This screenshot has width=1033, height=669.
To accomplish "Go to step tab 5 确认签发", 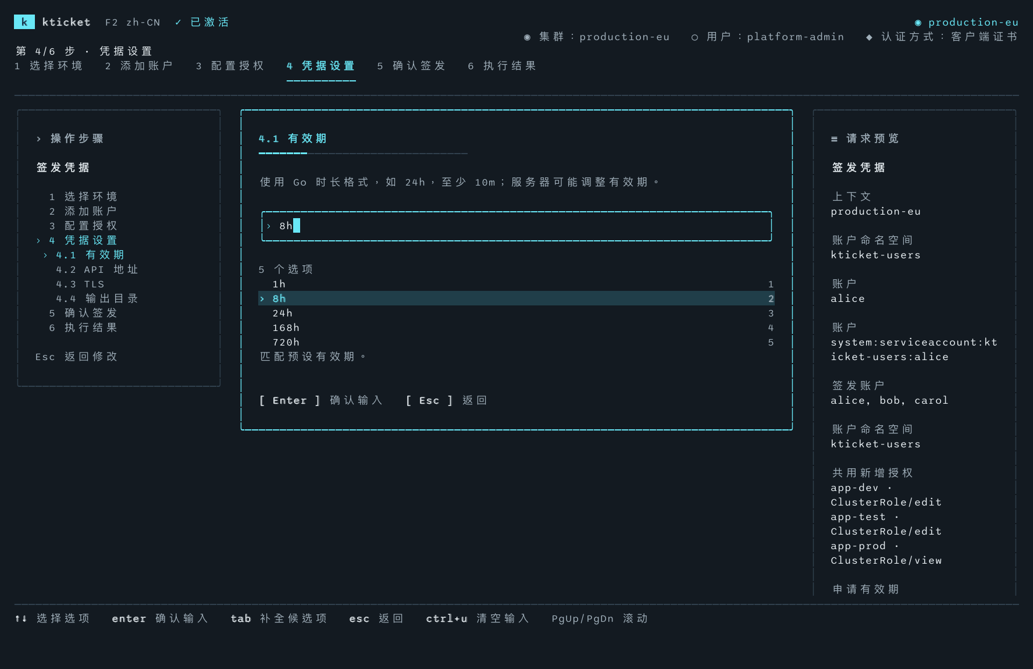I will point(412,66).
